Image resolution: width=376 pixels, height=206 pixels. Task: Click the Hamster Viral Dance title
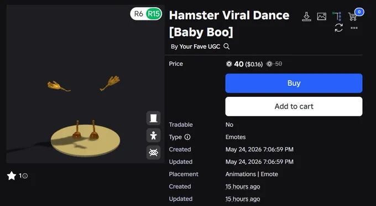(229, 23)
